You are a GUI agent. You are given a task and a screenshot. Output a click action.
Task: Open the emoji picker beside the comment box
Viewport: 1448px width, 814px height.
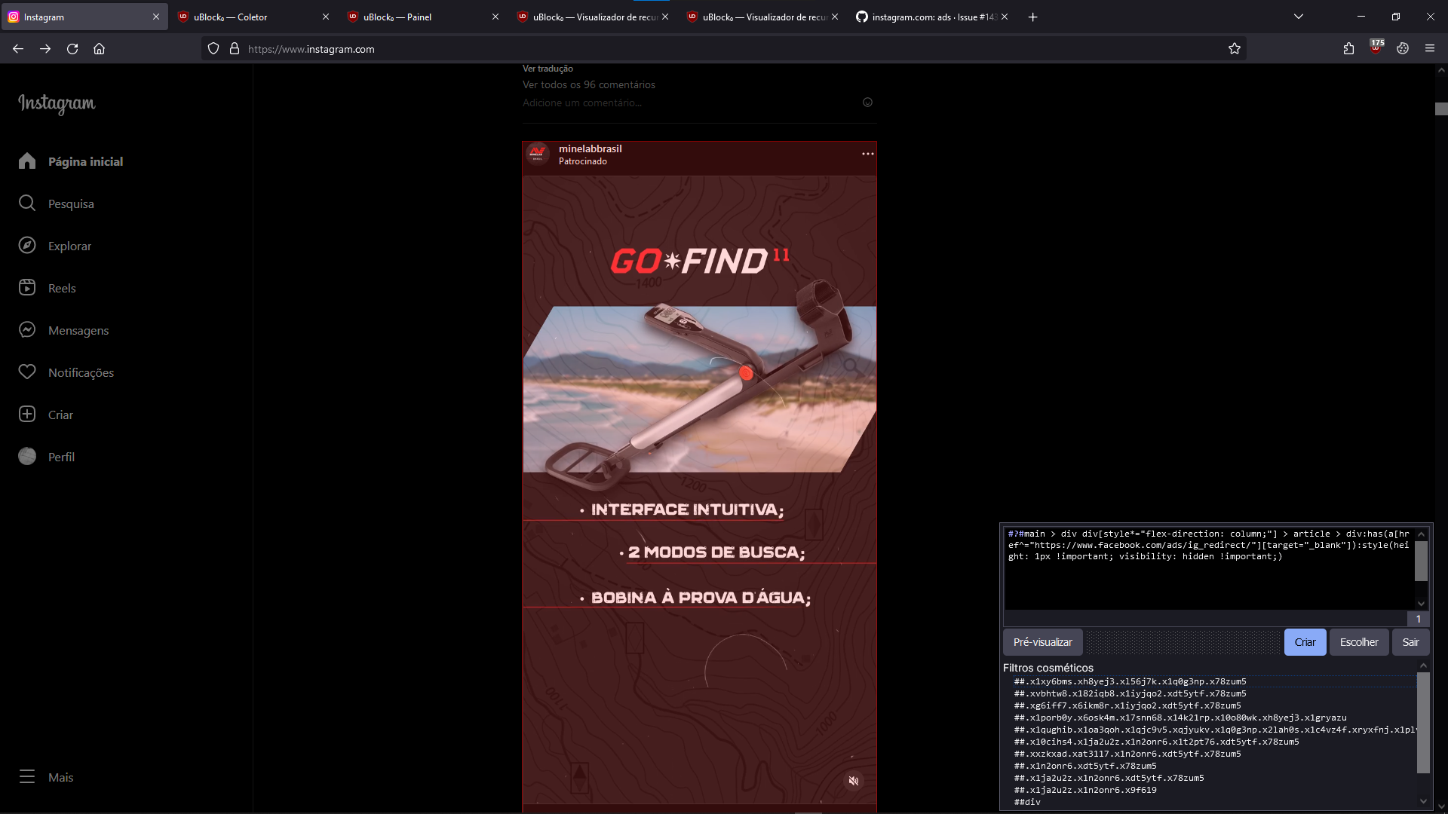(x=867, y=102)
